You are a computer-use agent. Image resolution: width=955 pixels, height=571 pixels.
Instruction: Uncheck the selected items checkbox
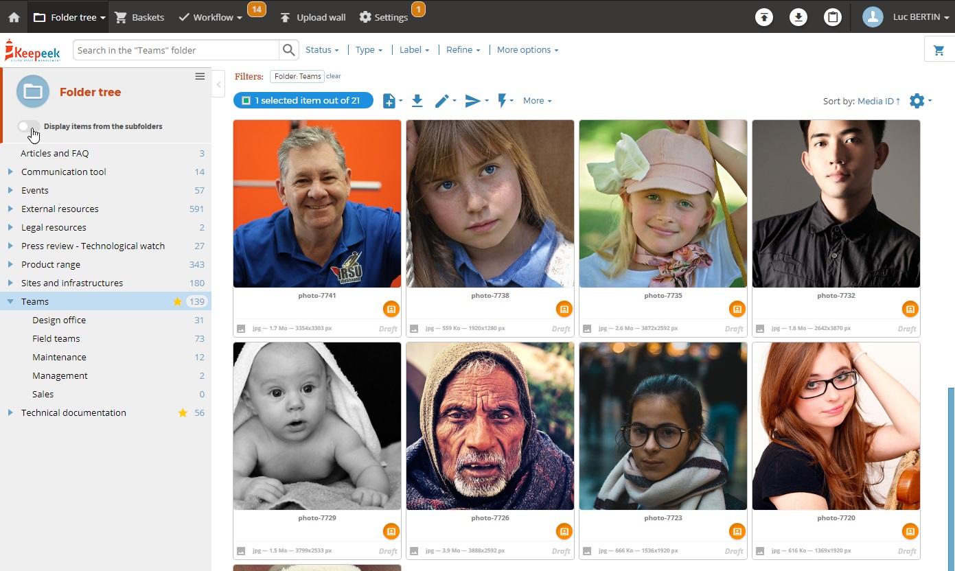246,101
